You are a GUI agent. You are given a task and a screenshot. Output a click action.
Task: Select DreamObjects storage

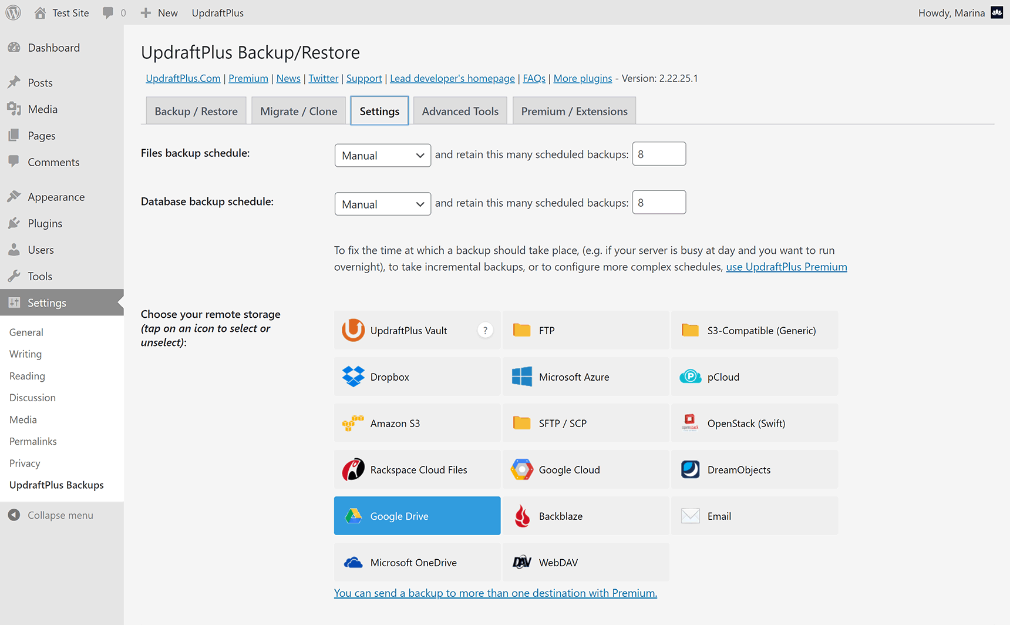tap(755, 469)
